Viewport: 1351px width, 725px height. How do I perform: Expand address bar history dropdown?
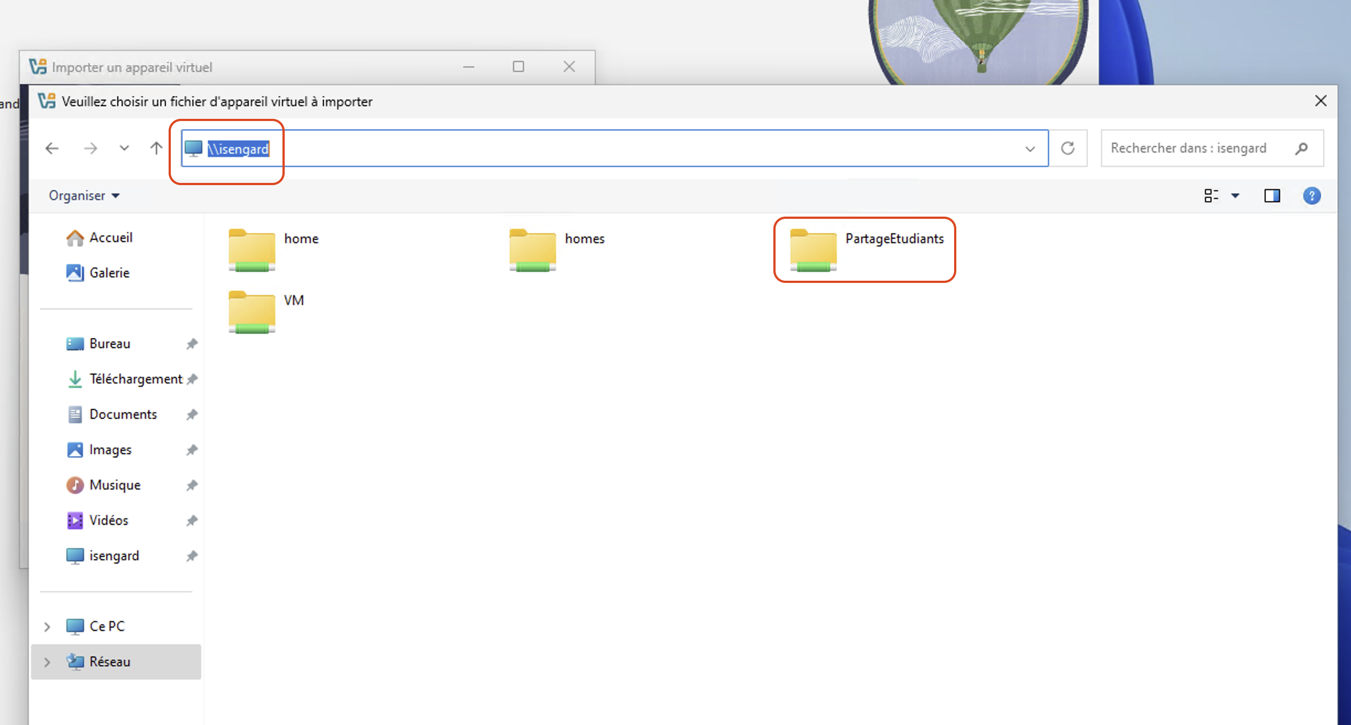1030,149
